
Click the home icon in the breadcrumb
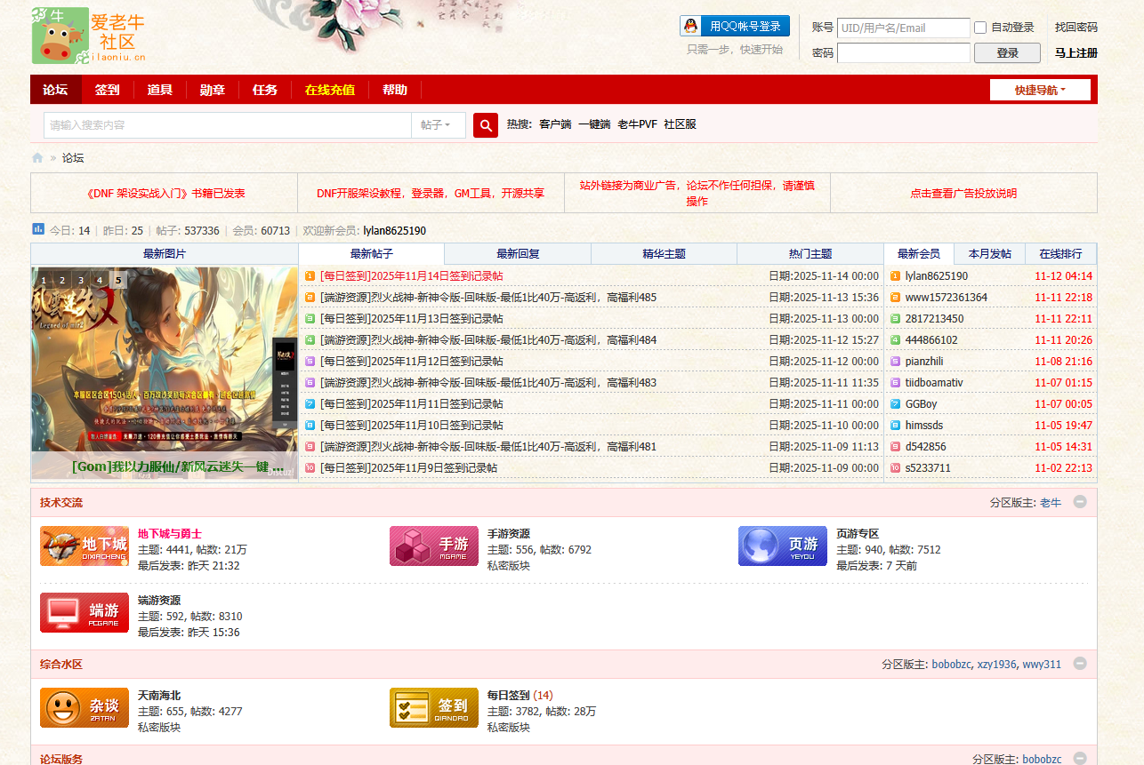(36, 157)
